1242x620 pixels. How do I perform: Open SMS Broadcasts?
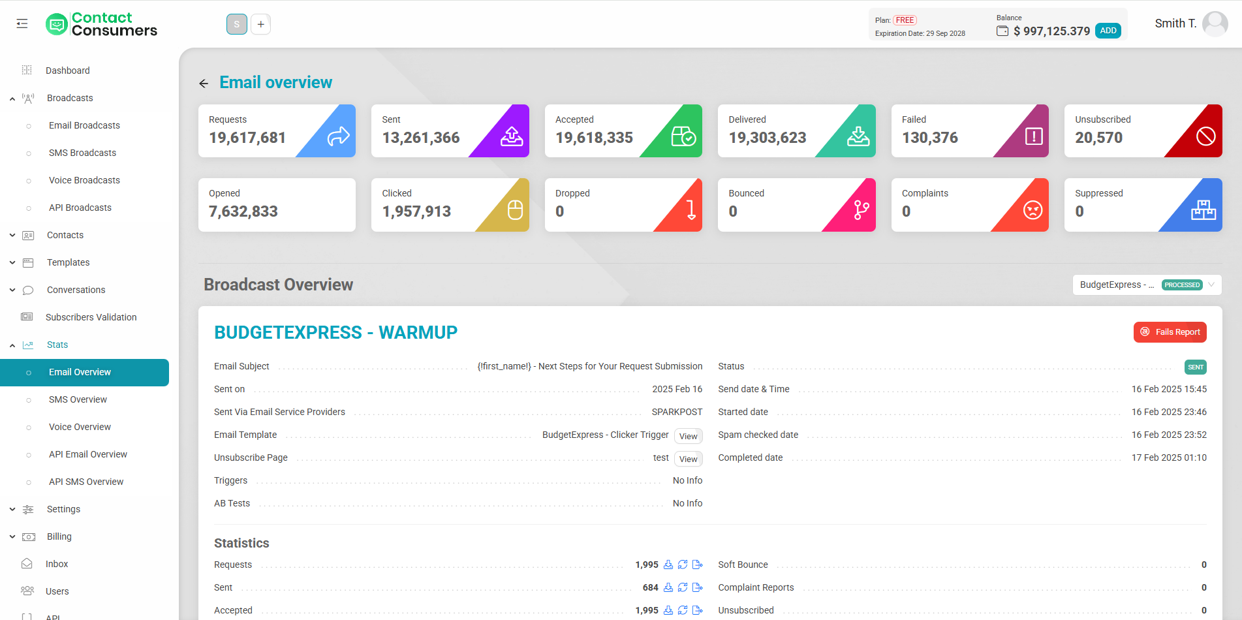click(x=82, y=153)
